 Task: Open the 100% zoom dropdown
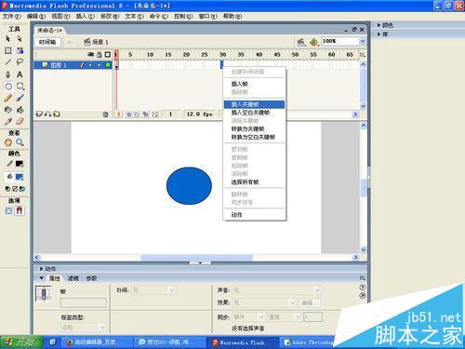pyautogui.click(x=363, y=41)
